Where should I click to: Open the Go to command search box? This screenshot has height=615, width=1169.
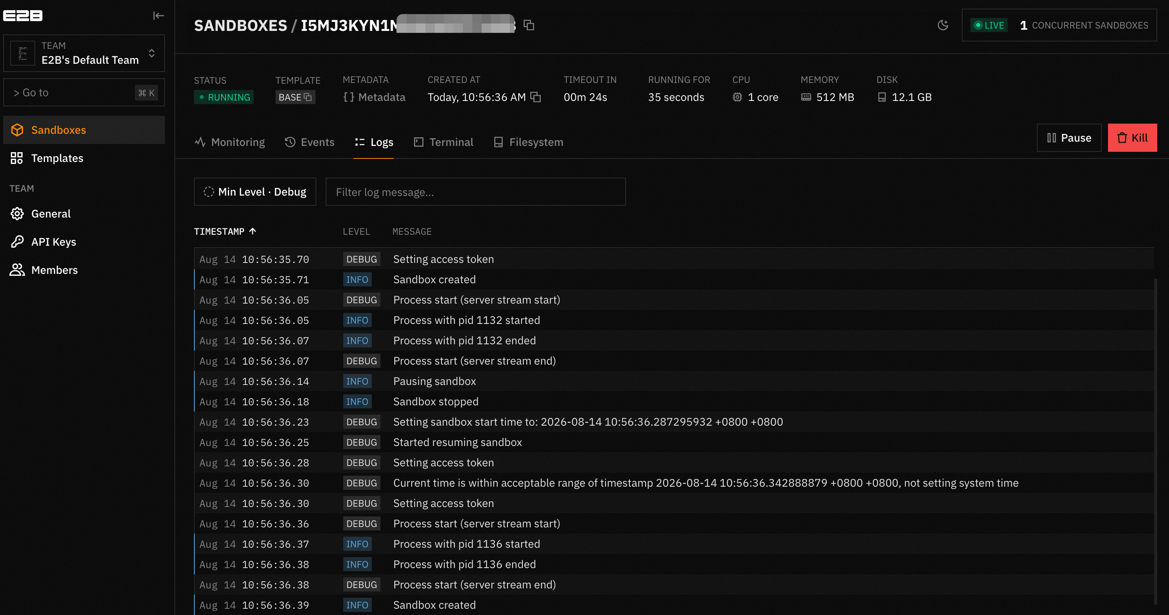click(x=84, y=93)
